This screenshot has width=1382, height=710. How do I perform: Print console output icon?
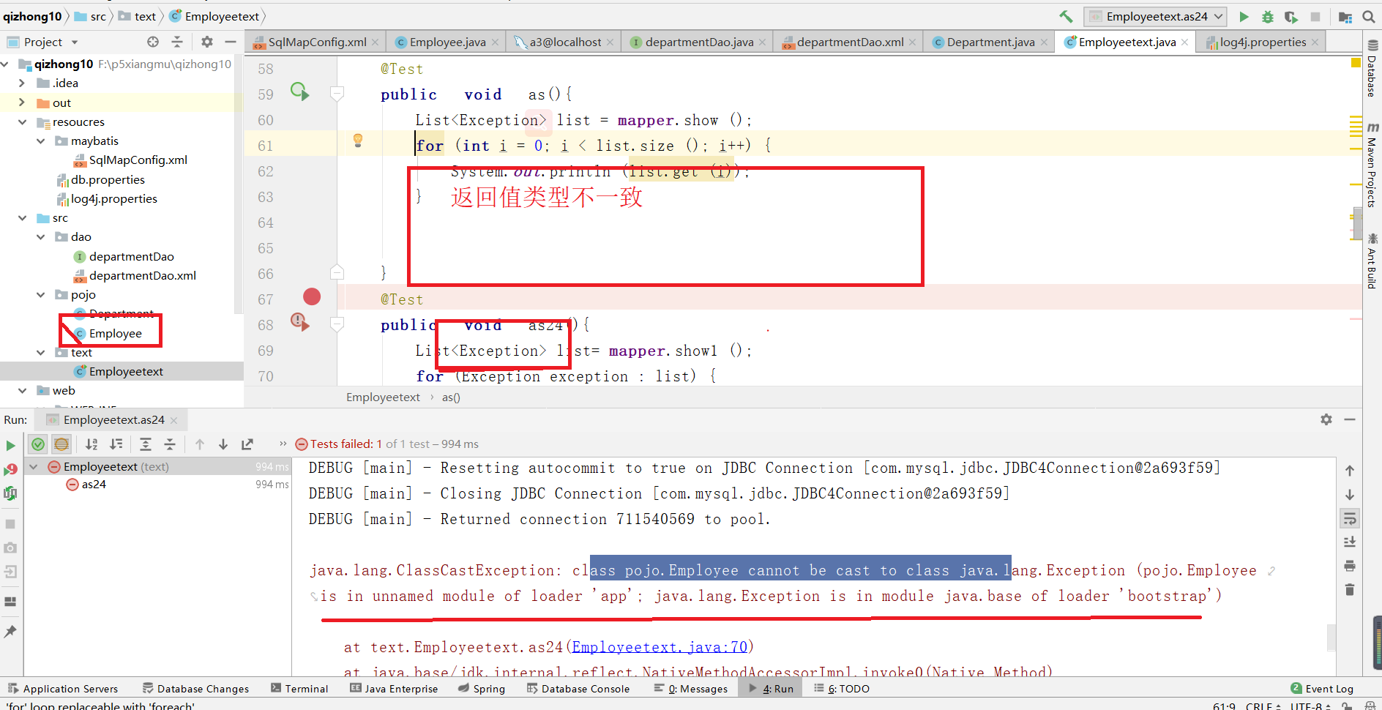click(x=1350, y=566)
